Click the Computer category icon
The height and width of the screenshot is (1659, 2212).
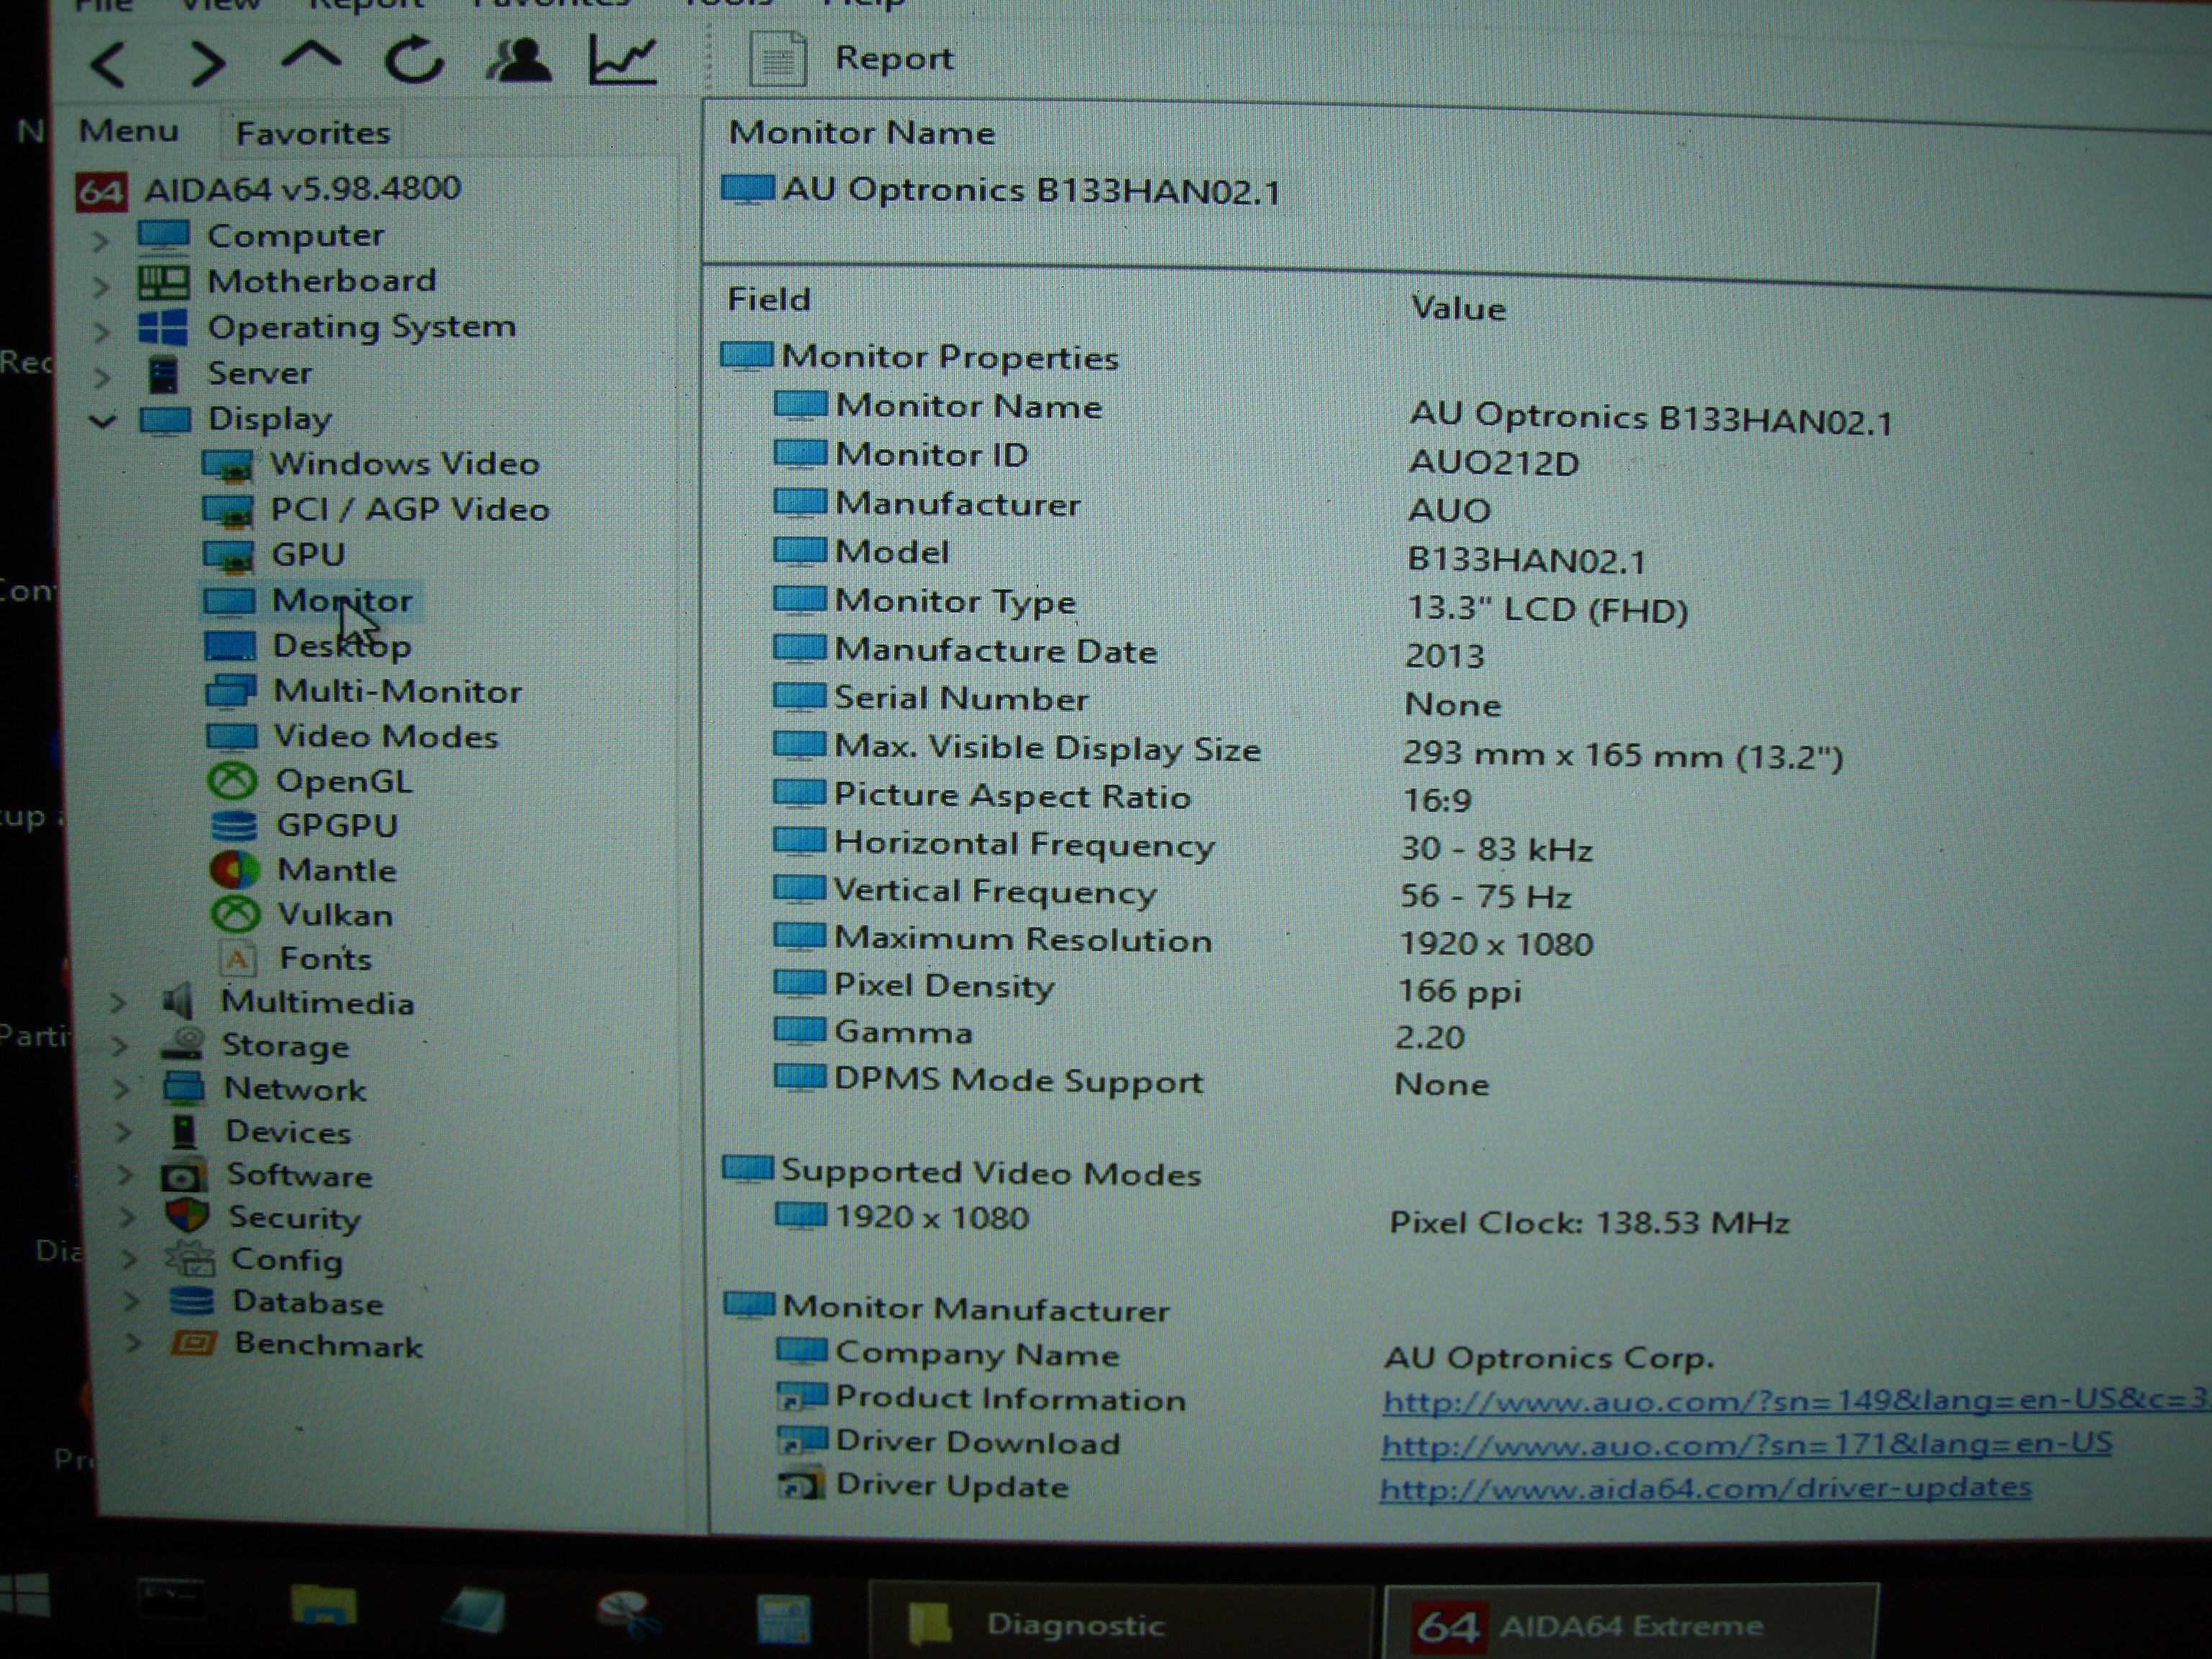click(x=164, y=236)
